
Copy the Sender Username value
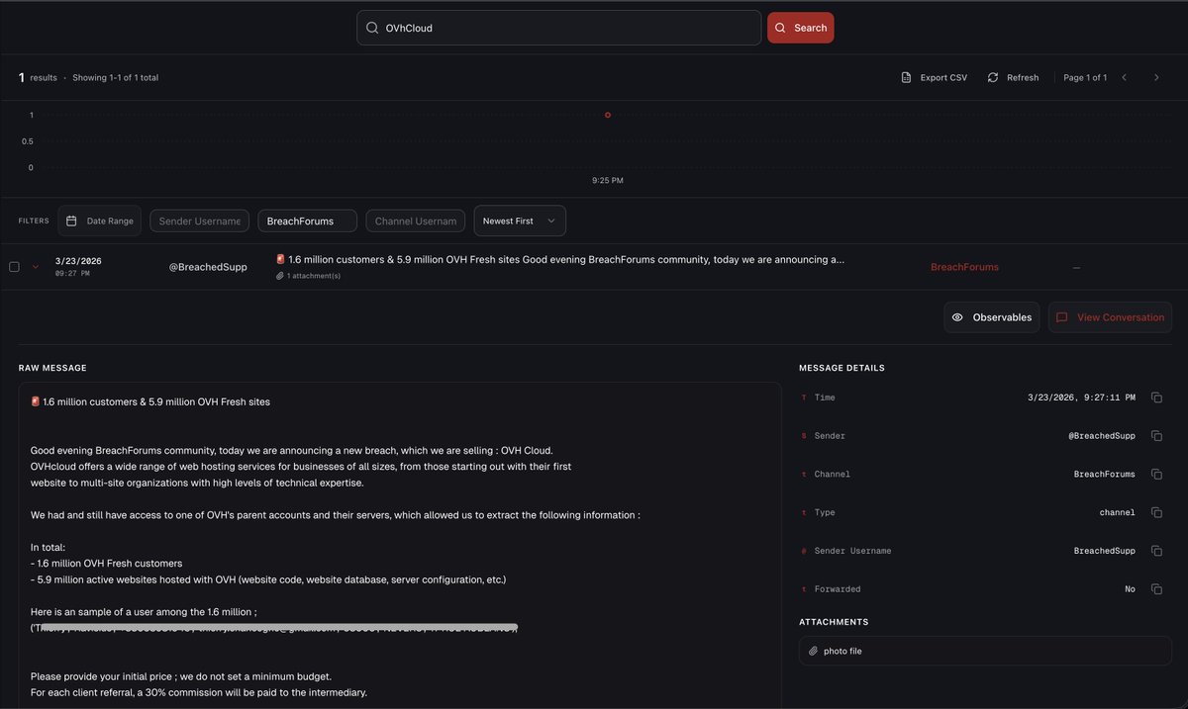point(1156,551)
